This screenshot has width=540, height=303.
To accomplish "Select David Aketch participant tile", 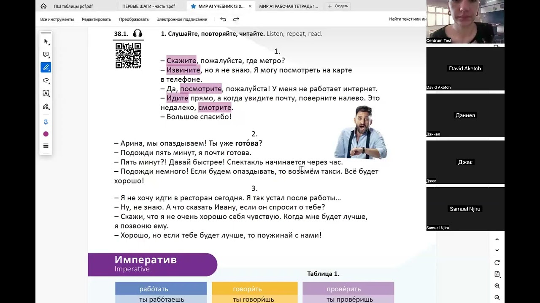I will (x=465, y=69).
